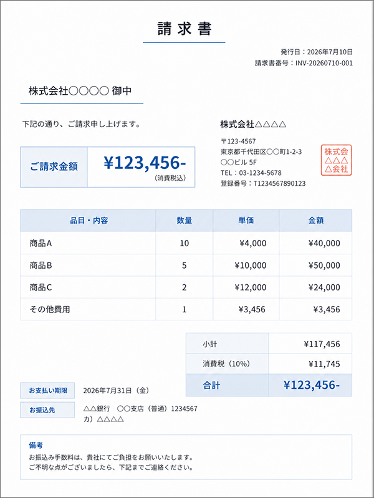Click amount ¥50,000
The image size is (374, 498).
324,265
